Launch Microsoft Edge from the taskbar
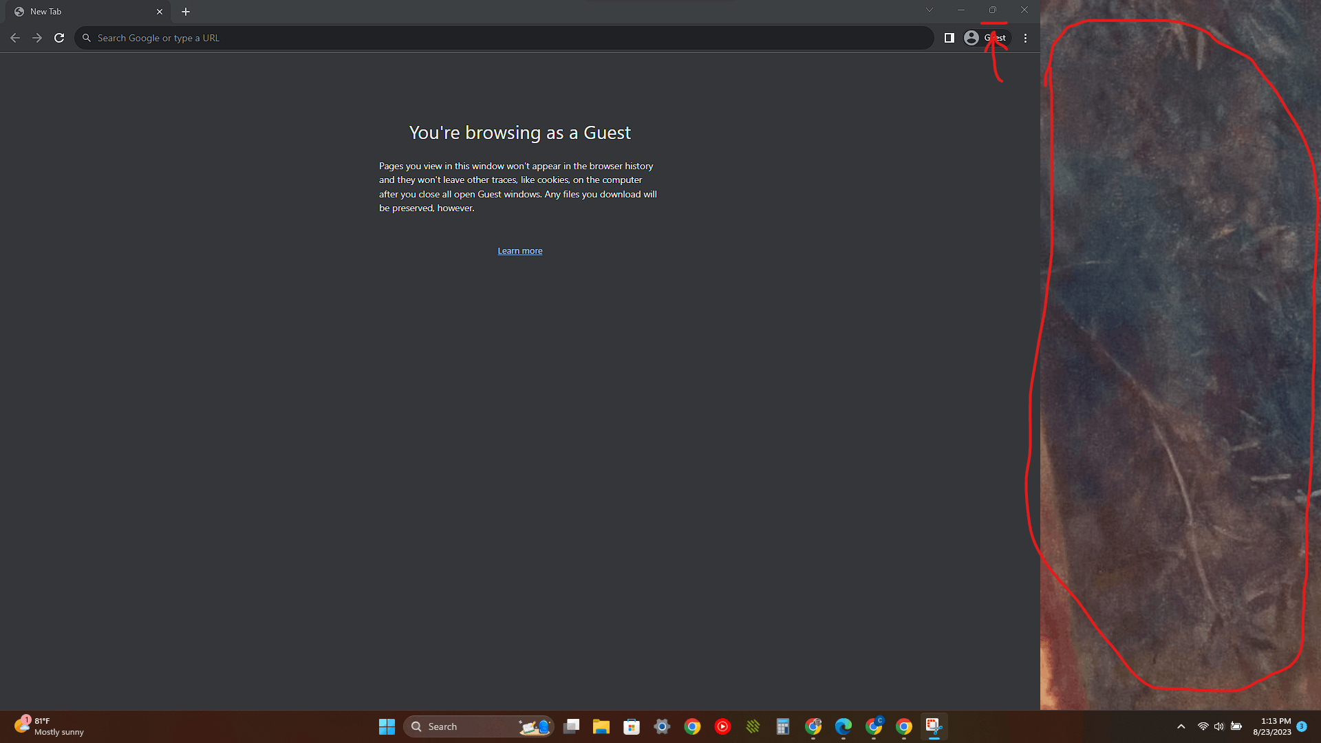Viewport: 1321px width, 743px height. [x=844, y=726]
